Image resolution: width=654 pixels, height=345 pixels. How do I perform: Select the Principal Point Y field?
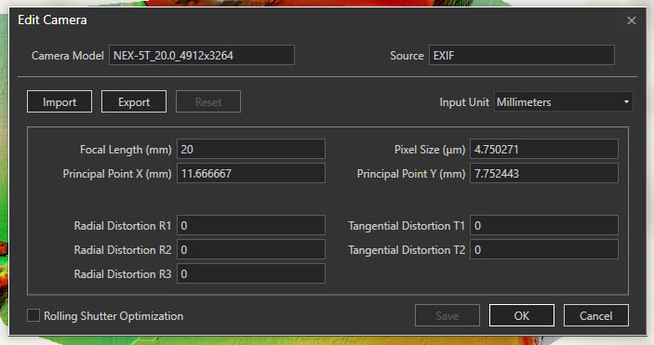(544, 173)
